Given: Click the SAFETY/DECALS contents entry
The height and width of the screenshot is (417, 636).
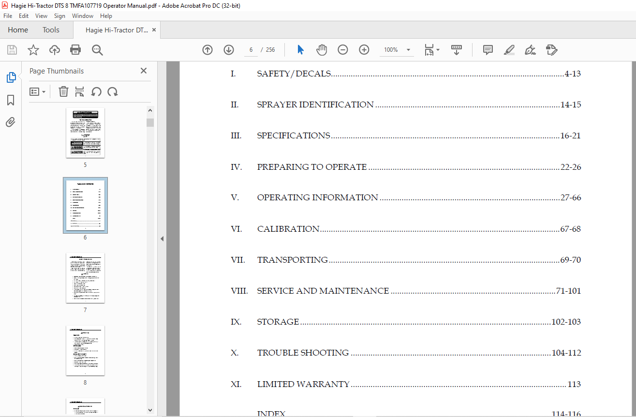Looking at the screenshot, I should (406, 74).
